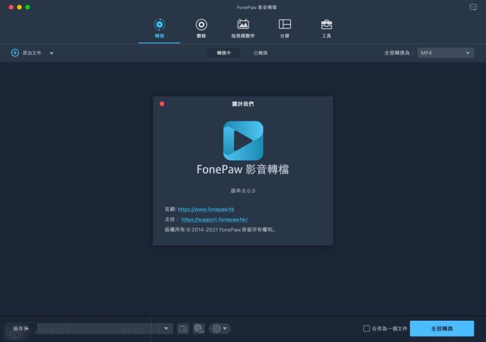Viewport: 486px width, 342px height.
Task: Switch to the 分屏 split-screen tab
Action: 284,29
